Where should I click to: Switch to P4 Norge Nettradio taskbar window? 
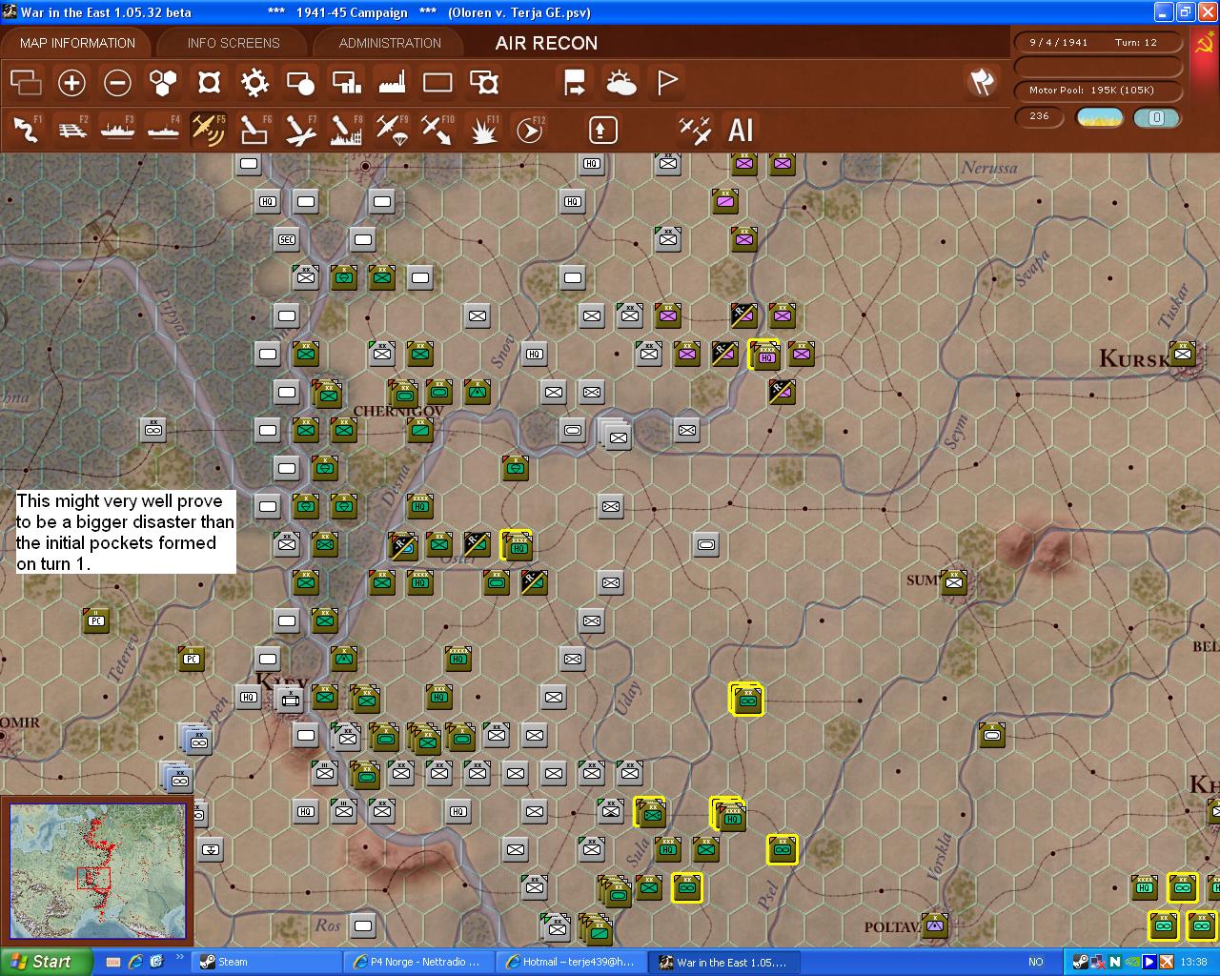point(419,962)
